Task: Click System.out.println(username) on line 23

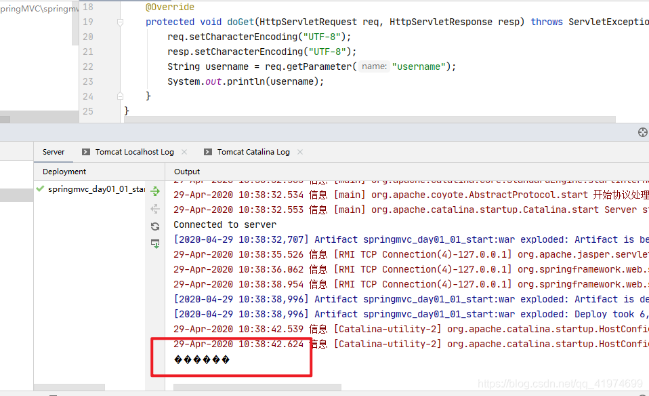Action: (x=245, y=81)
